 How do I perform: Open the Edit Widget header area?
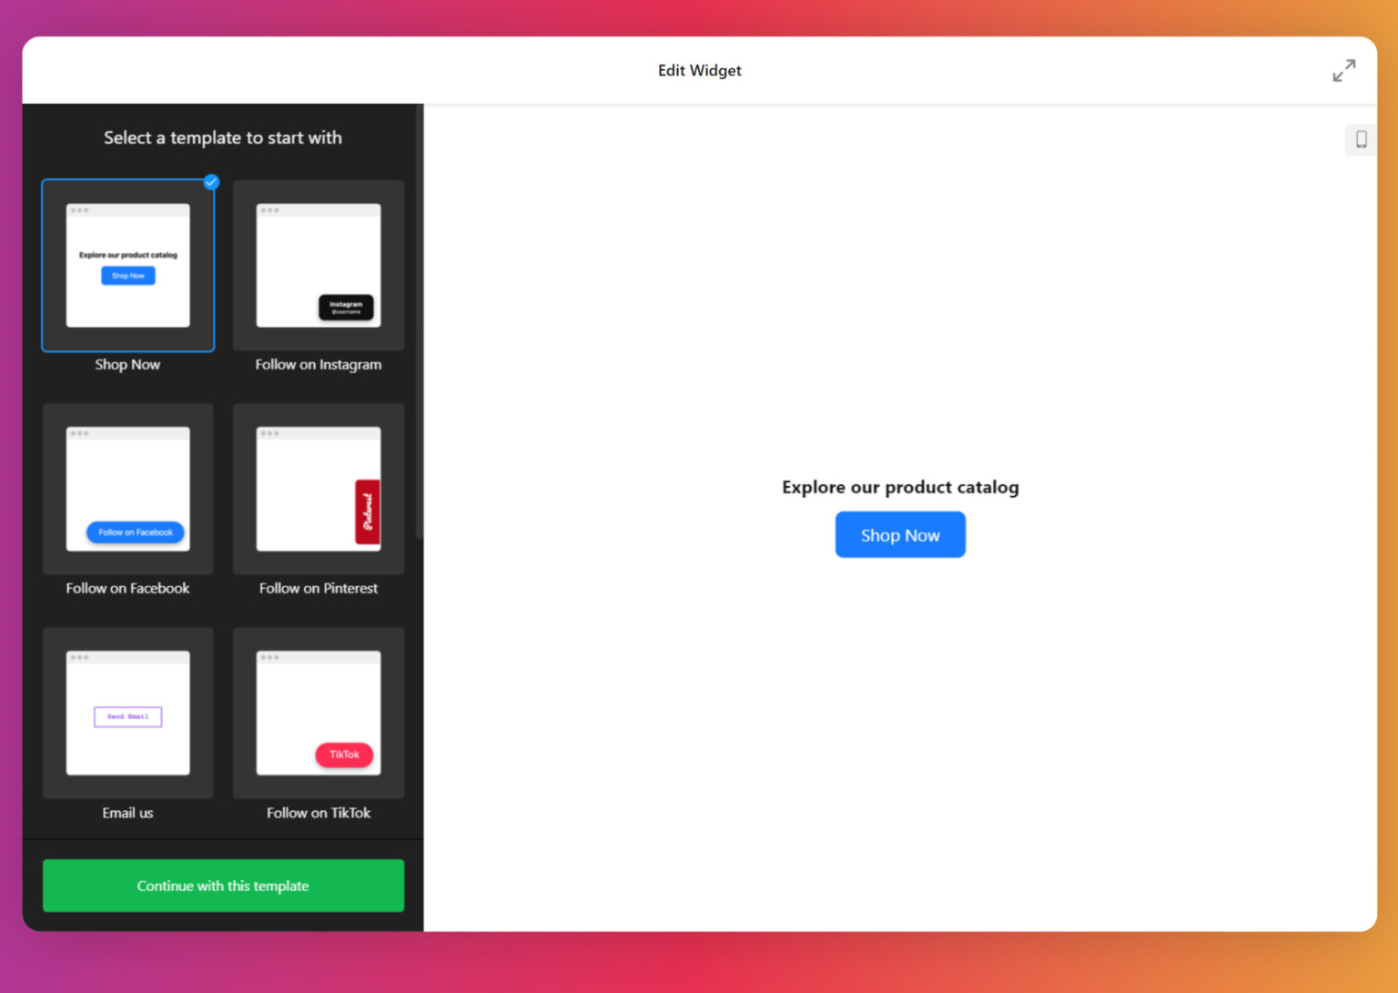pos(699,70)
